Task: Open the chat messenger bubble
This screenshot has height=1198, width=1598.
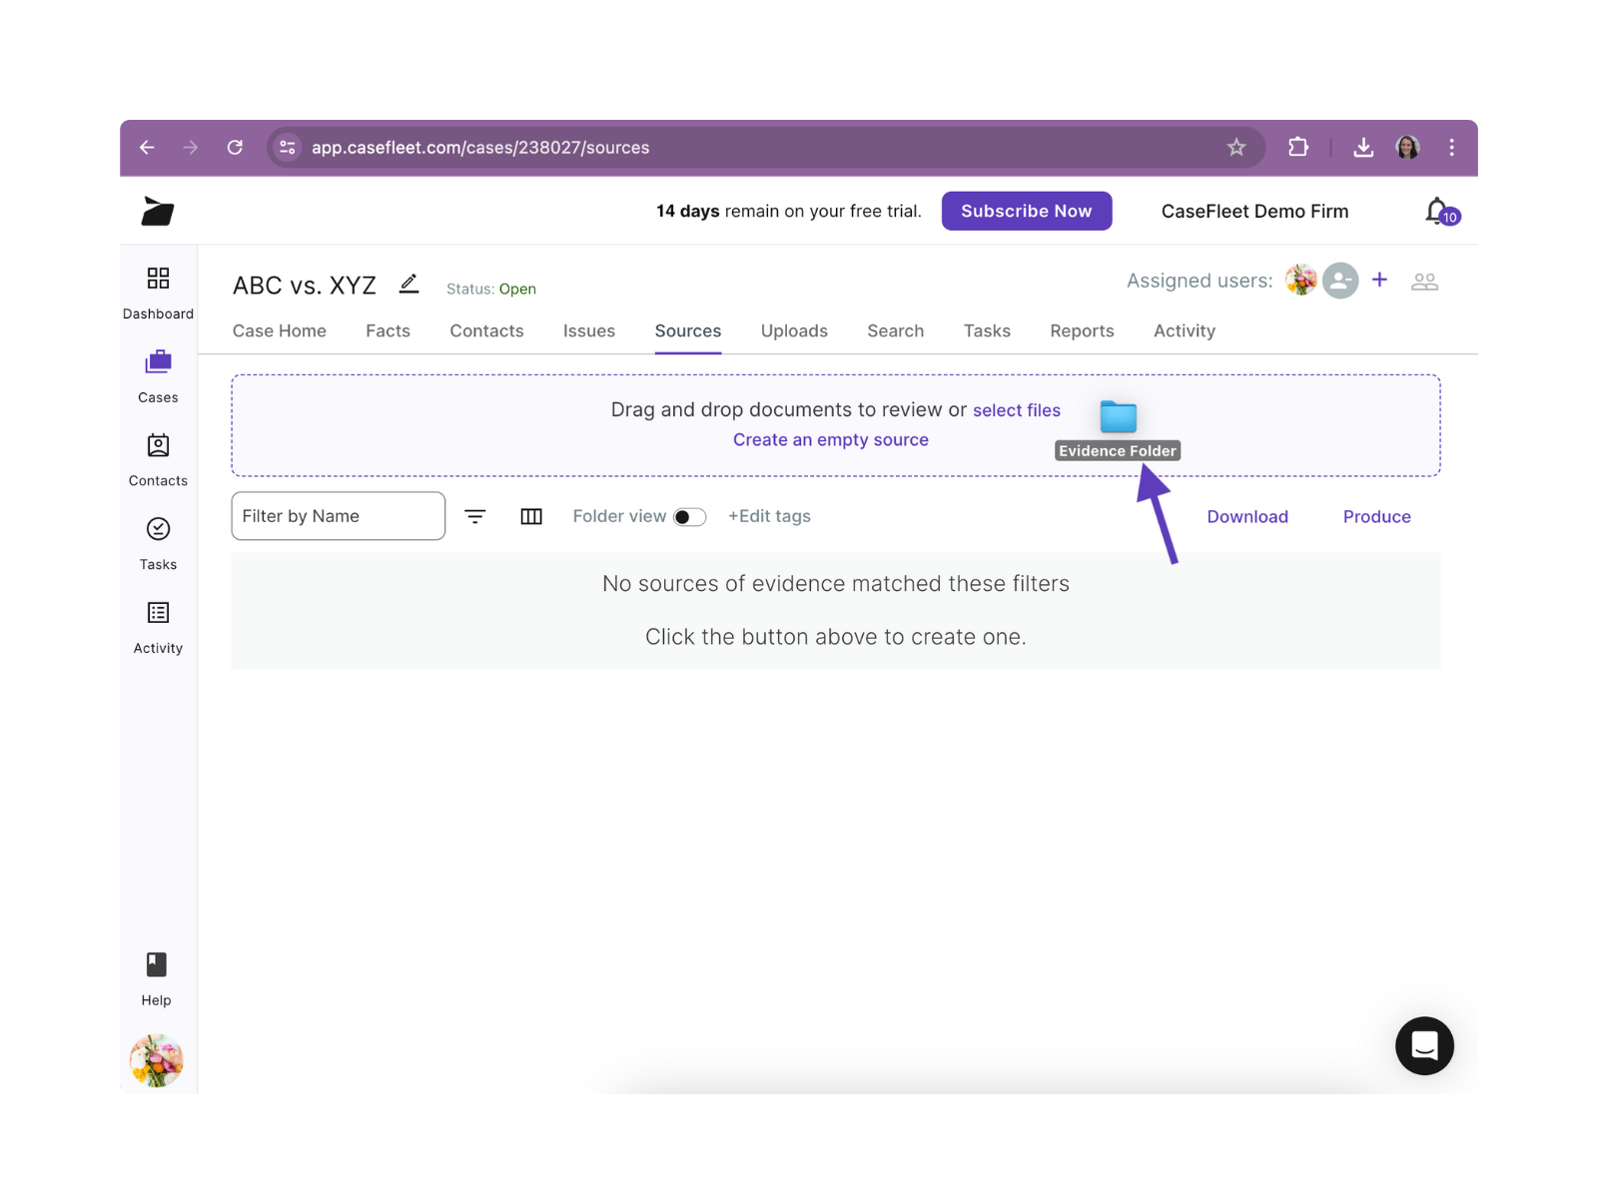Action: [1424, 1045]
